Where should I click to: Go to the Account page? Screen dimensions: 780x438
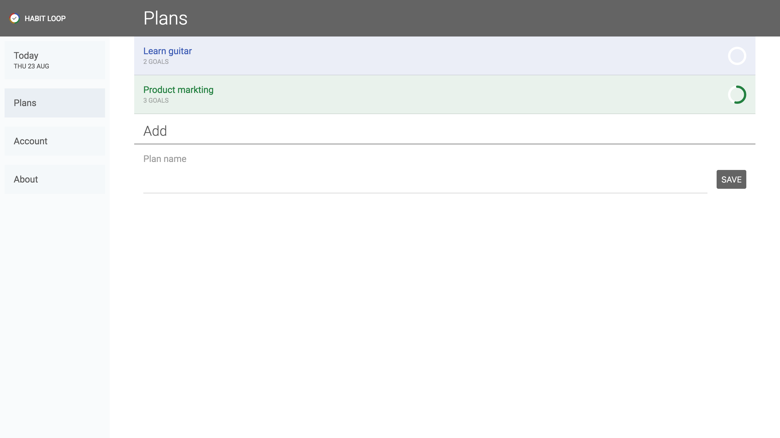click(x=55, y=141)
